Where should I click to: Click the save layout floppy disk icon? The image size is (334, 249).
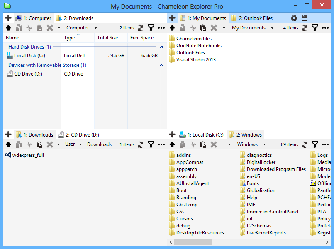305,18
